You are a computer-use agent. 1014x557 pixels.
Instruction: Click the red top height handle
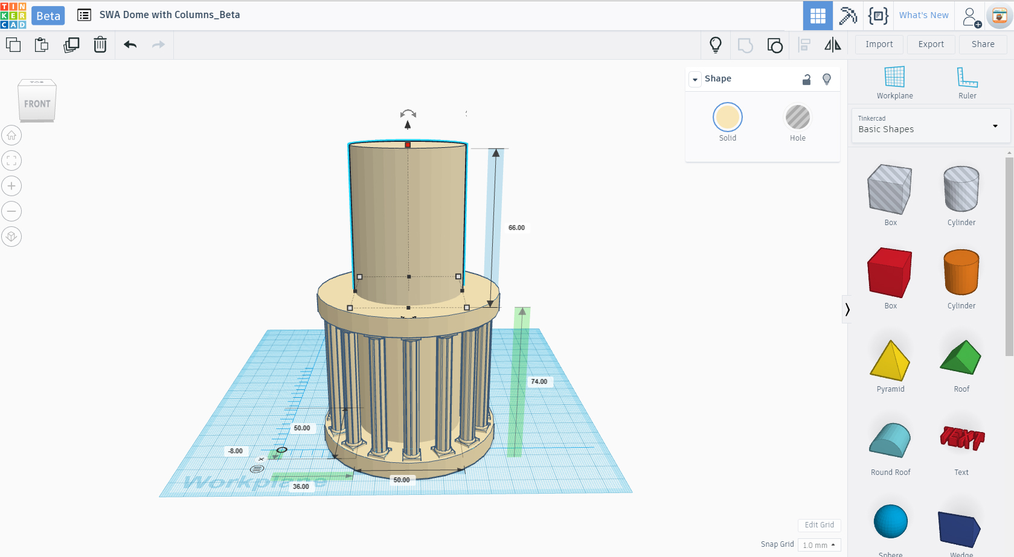408,145
